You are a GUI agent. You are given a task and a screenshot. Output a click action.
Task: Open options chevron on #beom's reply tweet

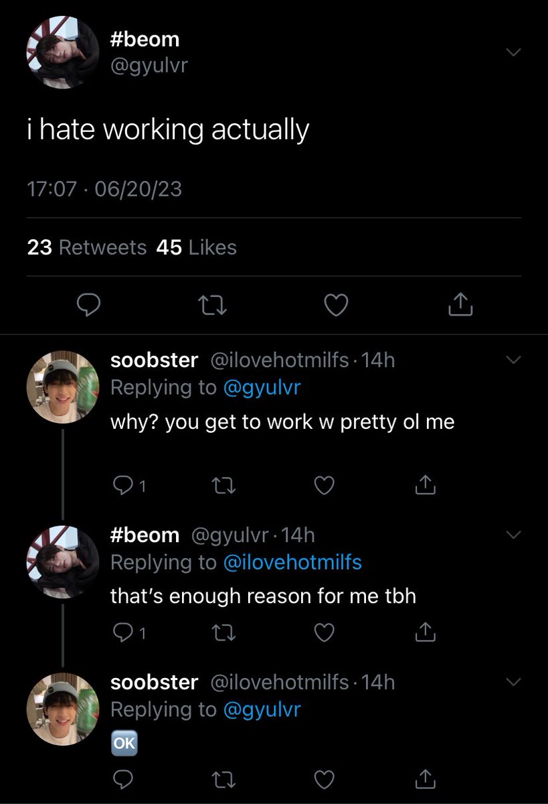pos(513,535)
